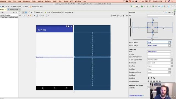Click the Clear All Constraints icon
This screenshot has width=176, height=99.
click(x=28, y=16)
